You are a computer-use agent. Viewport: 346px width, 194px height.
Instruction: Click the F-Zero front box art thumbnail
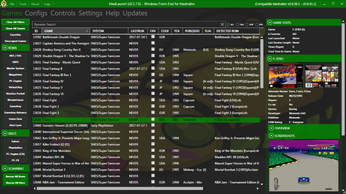point(285,76)
